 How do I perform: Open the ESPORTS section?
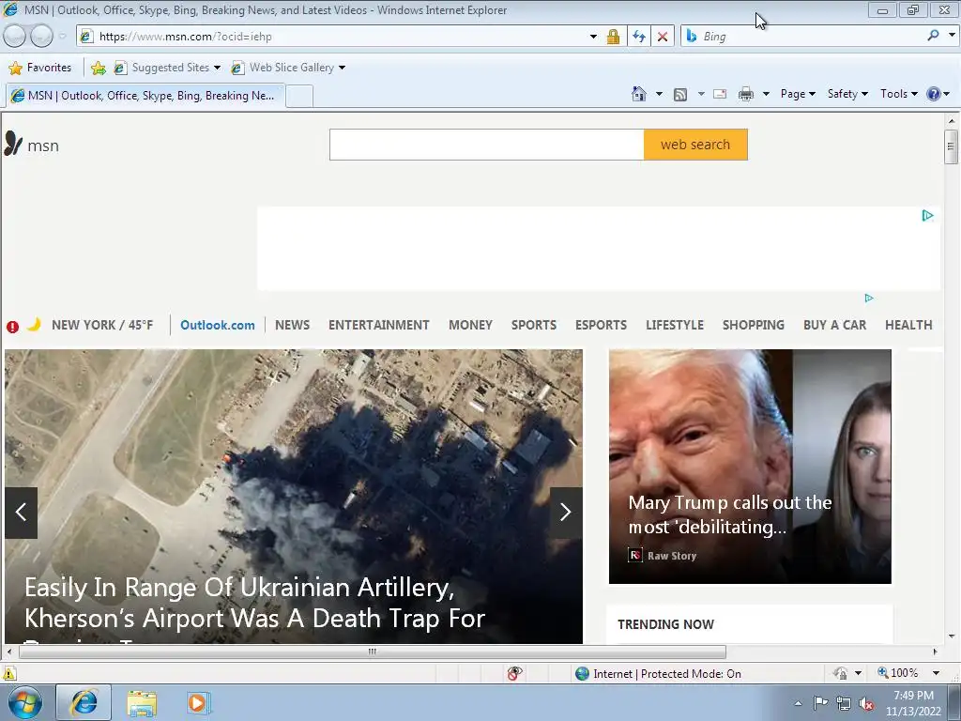click(602, 325)
